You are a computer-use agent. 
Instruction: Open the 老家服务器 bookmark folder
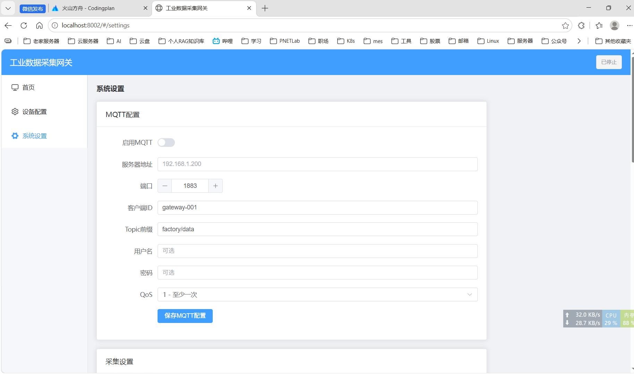tap(41, 41)
